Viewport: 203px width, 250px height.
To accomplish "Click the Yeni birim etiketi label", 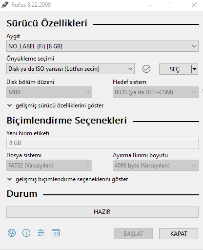I will coord(28,133).
